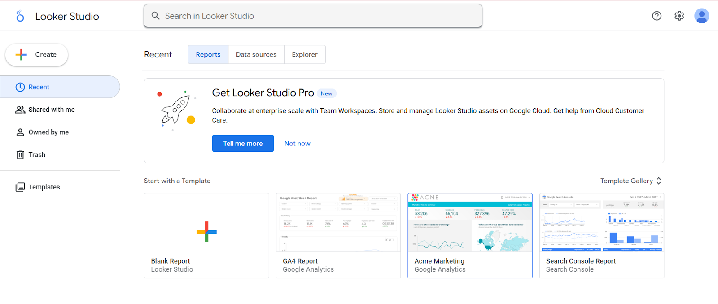Click Google Analytics subtitle under GA4 Report

coord(308,269)
